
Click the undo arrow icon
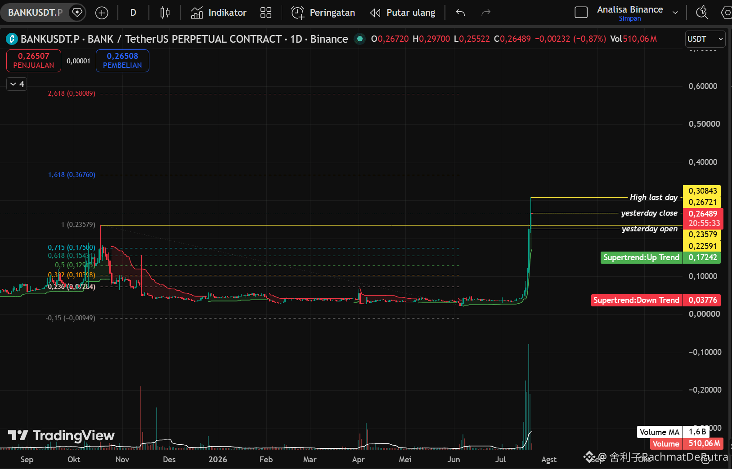pos(460,13)
